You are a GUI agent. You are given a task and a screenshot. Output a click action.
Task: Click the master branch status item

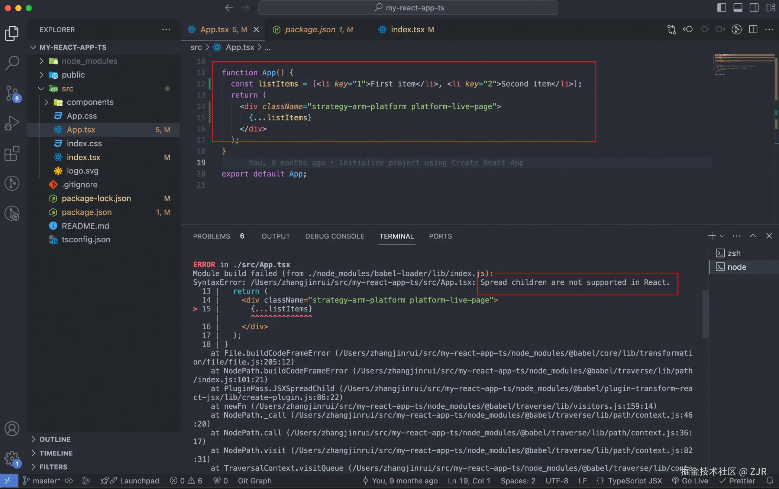[x=42, y=481]
